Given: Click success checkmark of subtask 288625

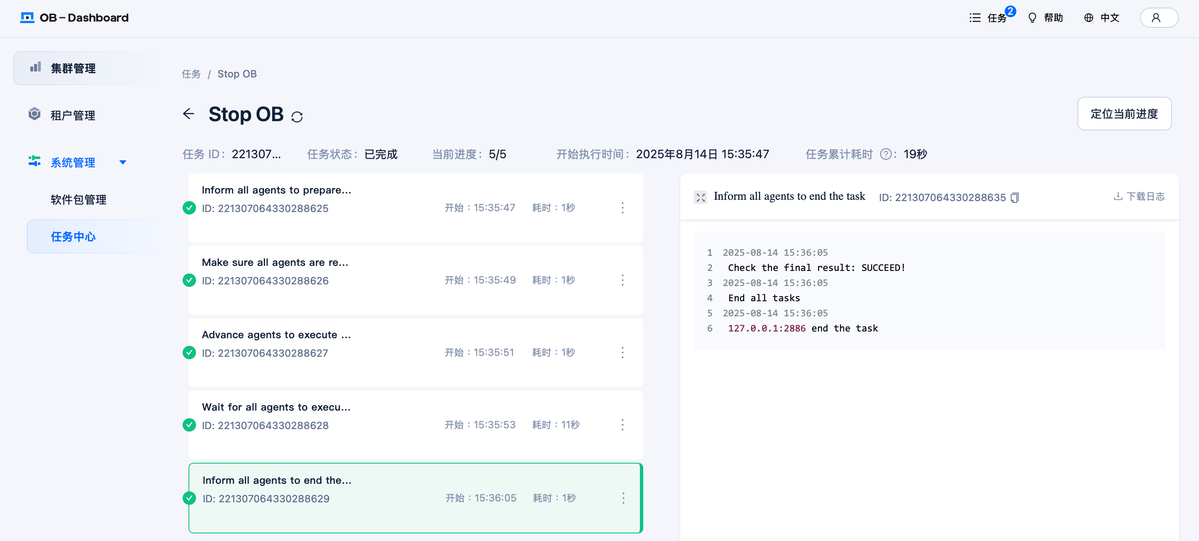Looking at the screenshot, I should click(189, 208).
